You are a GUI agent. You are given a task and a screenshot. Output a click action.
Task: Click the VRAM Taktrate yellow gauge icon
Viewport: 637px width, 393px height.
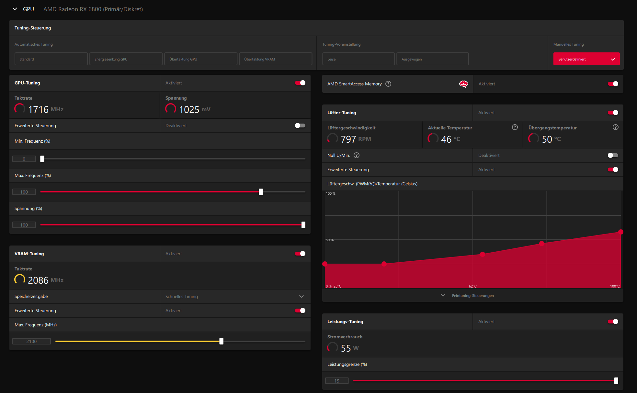20,279
